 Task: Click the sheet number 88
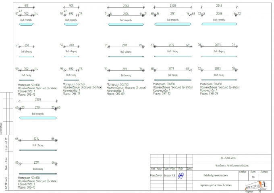pyautogui.click(x=253, y=177)
